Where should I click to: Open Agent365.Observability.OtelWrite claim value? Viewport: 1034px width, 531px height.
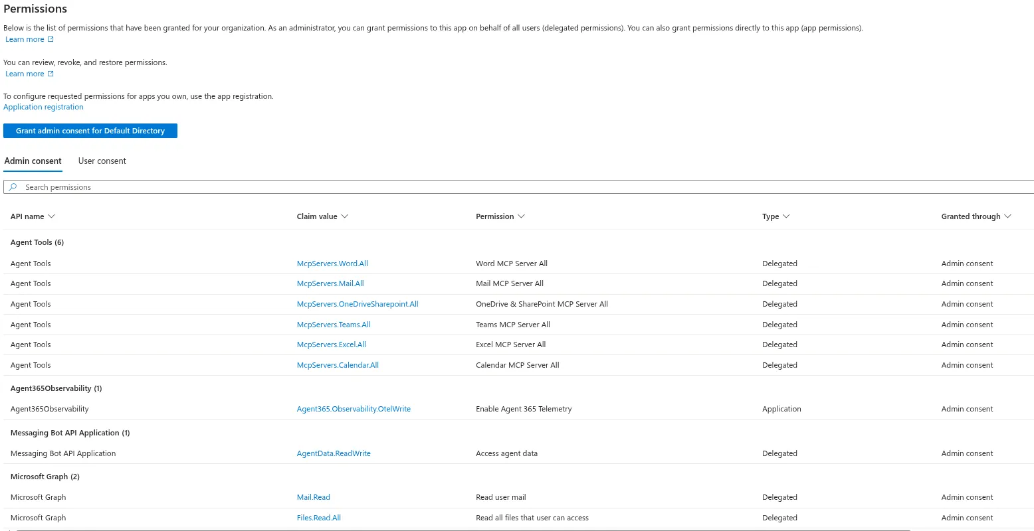pos(354,409)
